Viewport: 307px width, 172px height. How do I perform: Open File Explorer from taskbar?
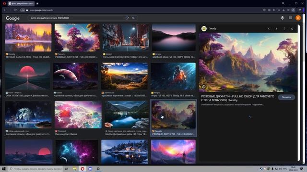tap(75, 169)
